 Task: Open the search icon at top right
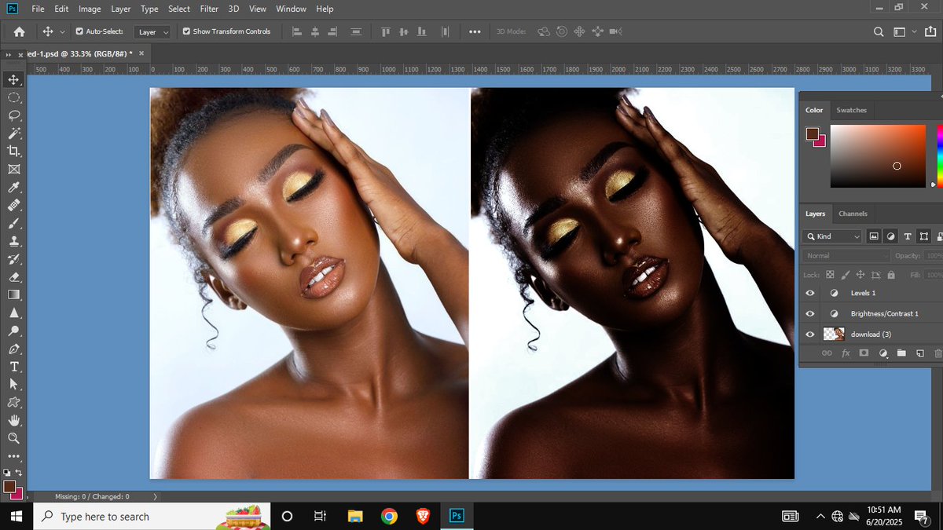tap(879, 31)
